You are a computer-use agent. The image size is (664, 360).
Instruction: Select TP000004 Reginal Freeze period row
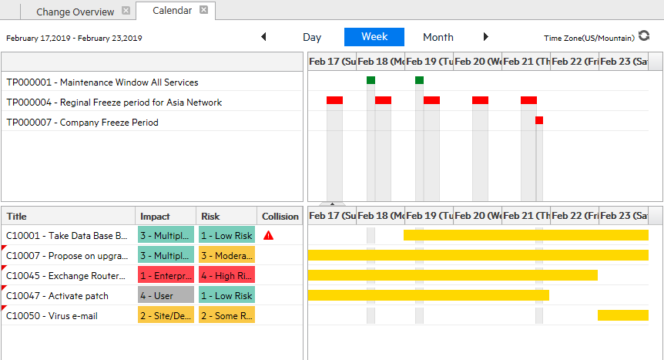pyautogui.click(x=114, y=103)
